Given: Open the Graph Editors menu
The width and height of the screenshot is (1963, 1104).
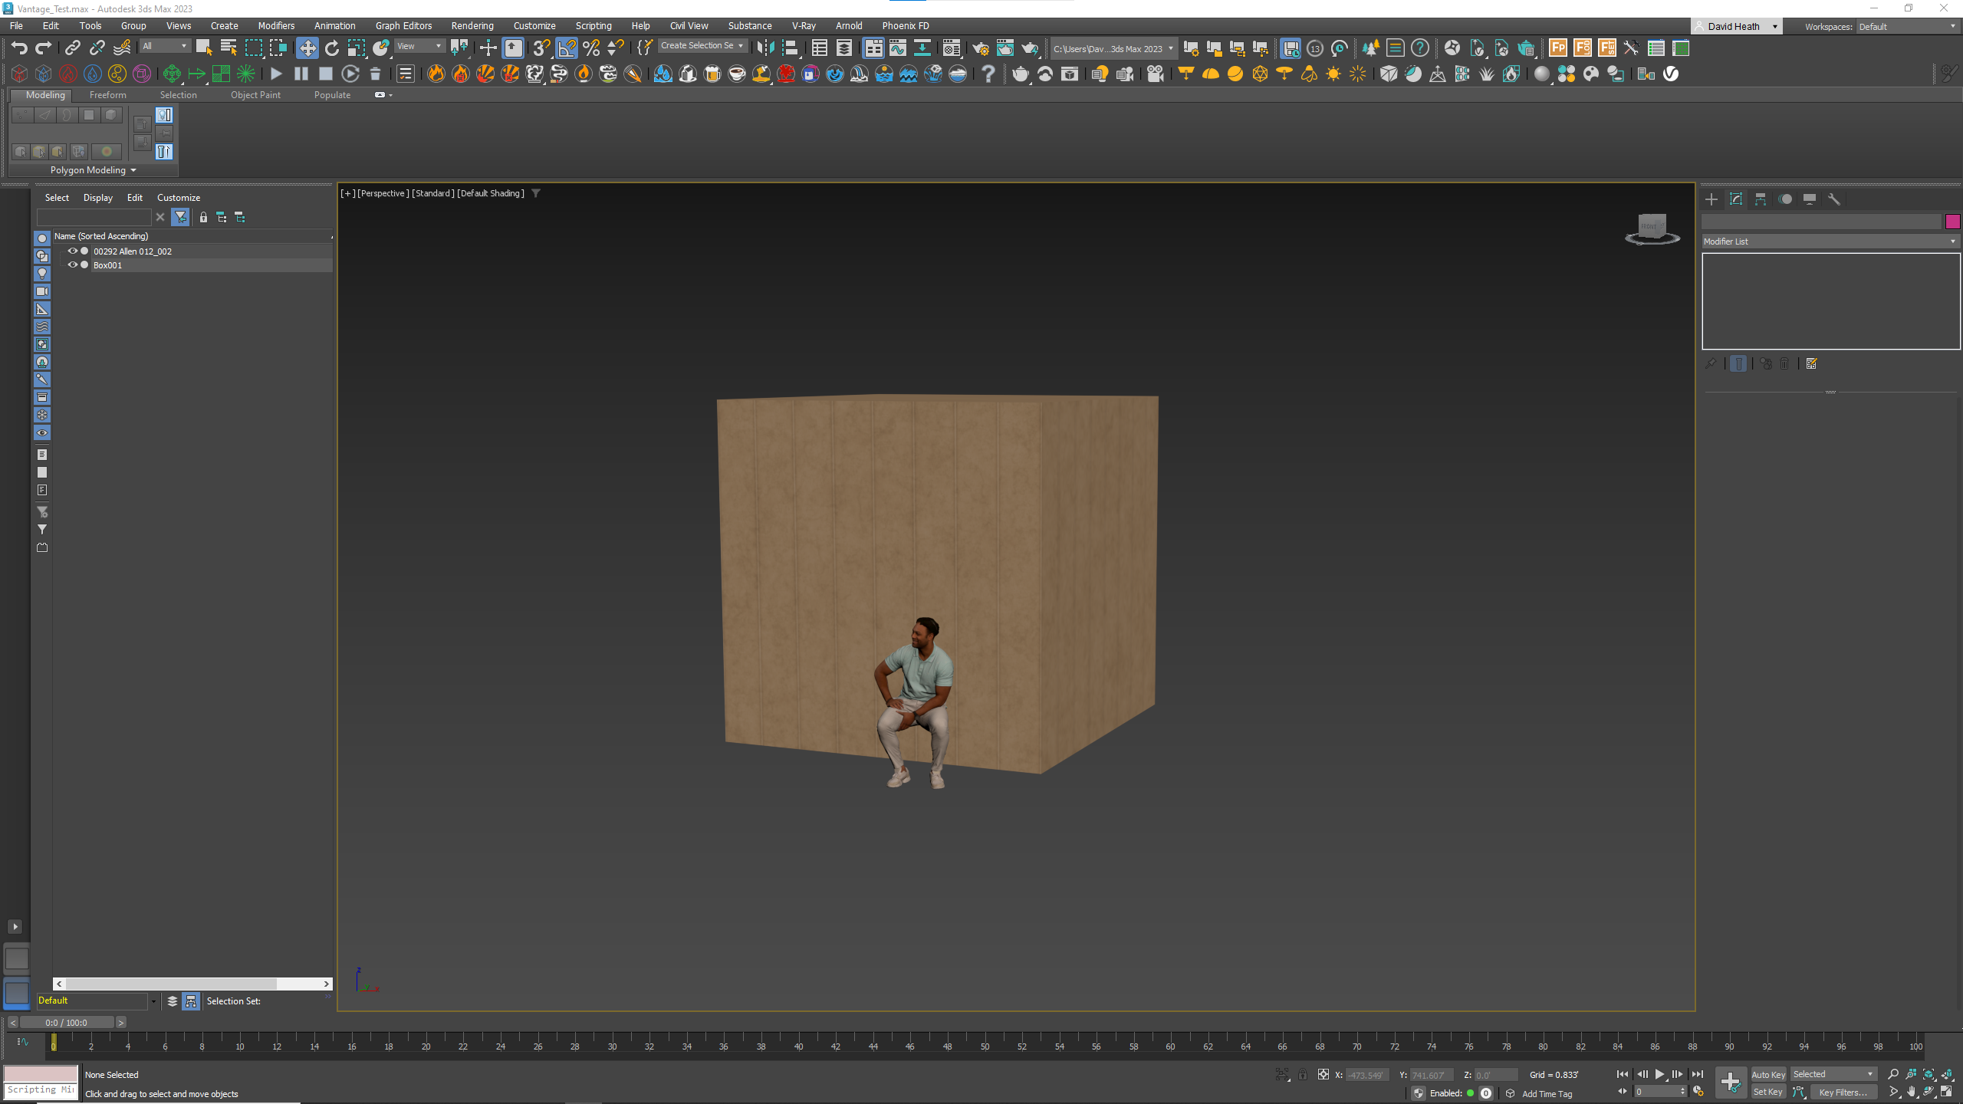Looking at the screenshot, I should (403, 26).
